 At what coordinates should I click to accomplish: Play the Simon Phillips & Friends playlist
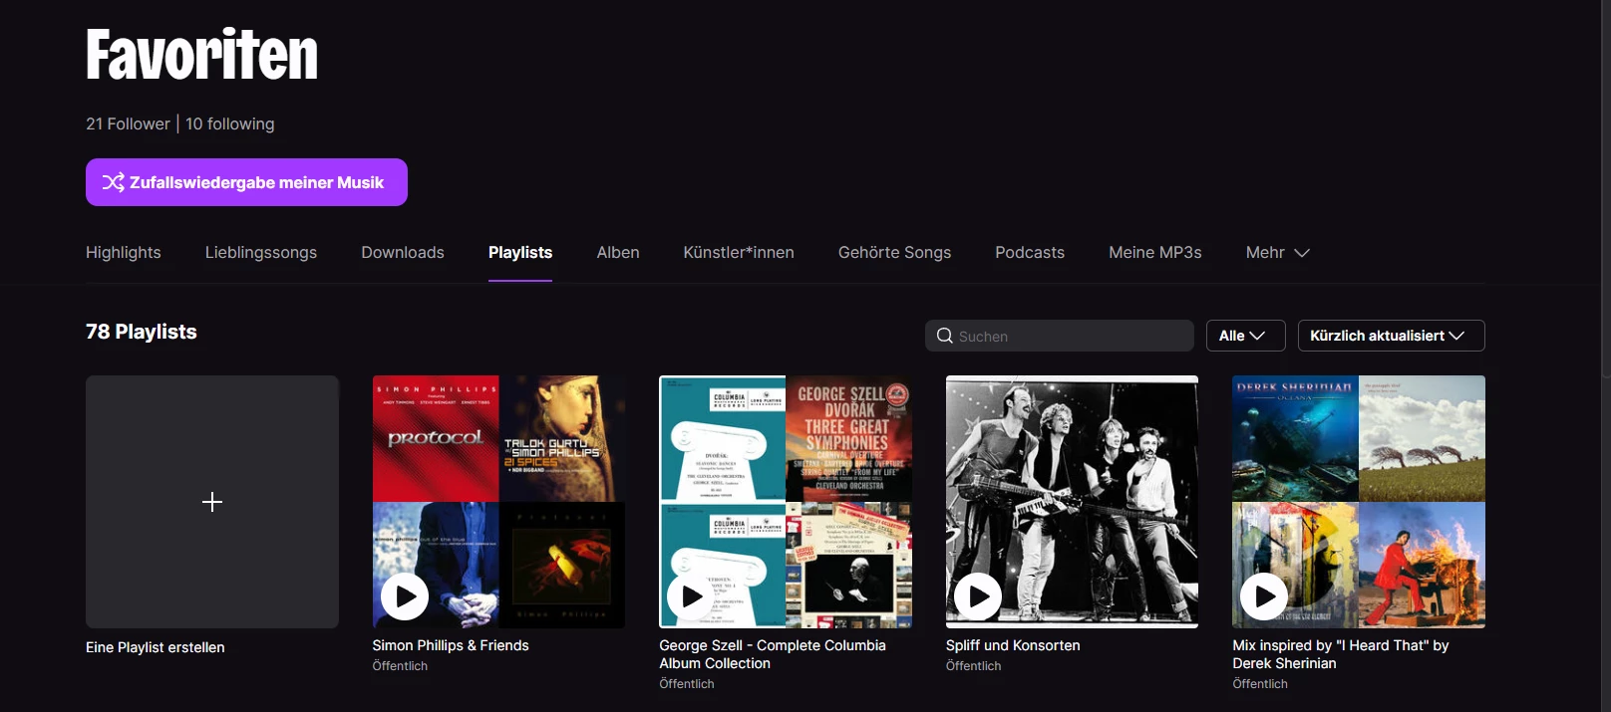pyautogui.click(x=405, y=596)
